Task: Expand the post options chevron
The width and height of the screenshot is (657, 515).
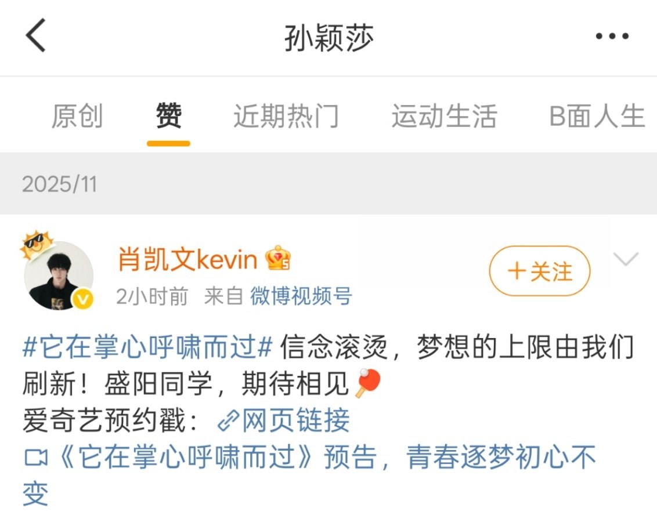Action: coord(626,259)
